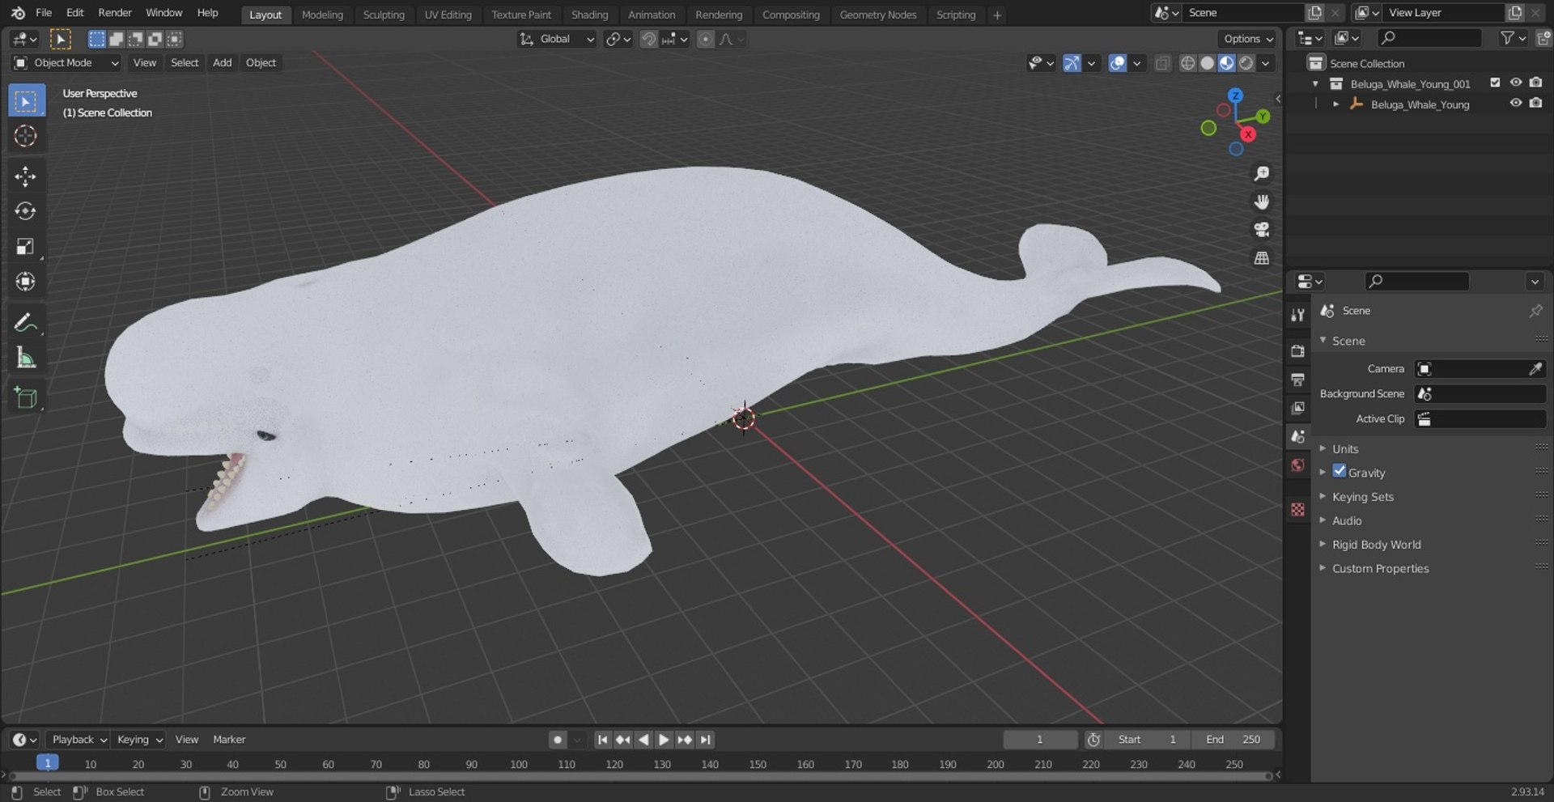
Task: Click the outliner search field
Action: [x=1429, y=38]
